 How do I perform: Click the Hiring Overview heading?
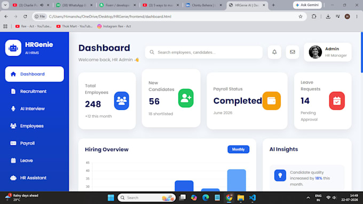107,150
